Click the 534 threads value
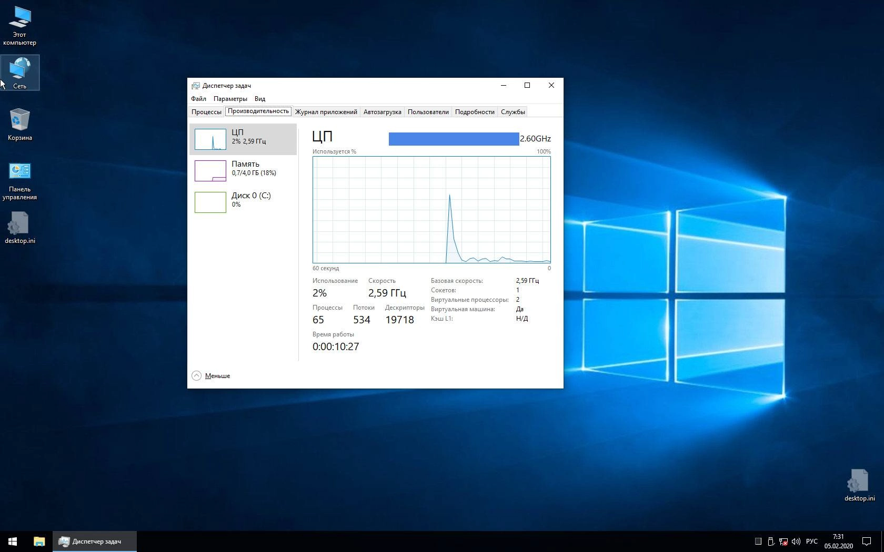 click(x=361, y=320)
